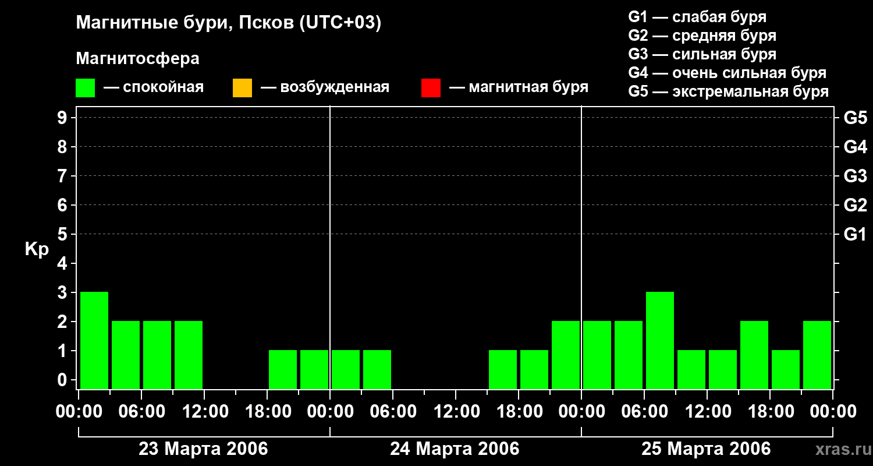
Task: Select the "24 Марта 2006" date label
Action: coord(455,449)
